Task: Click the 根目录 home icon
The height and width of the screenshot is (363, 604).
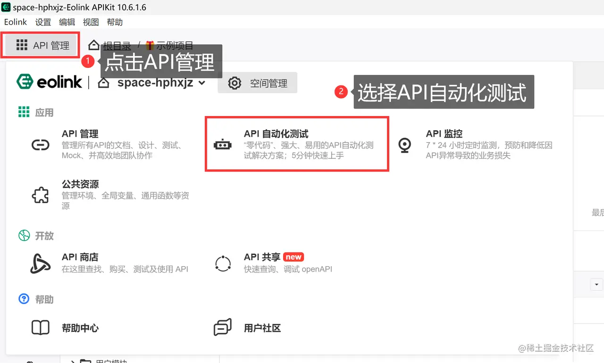Action: (x=94, y=45)
